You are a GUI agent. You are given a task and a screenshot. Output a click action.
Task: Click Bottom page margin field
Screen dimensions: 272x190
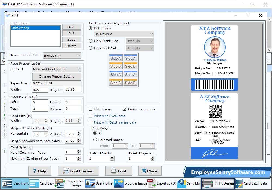(x=73, y=109)
